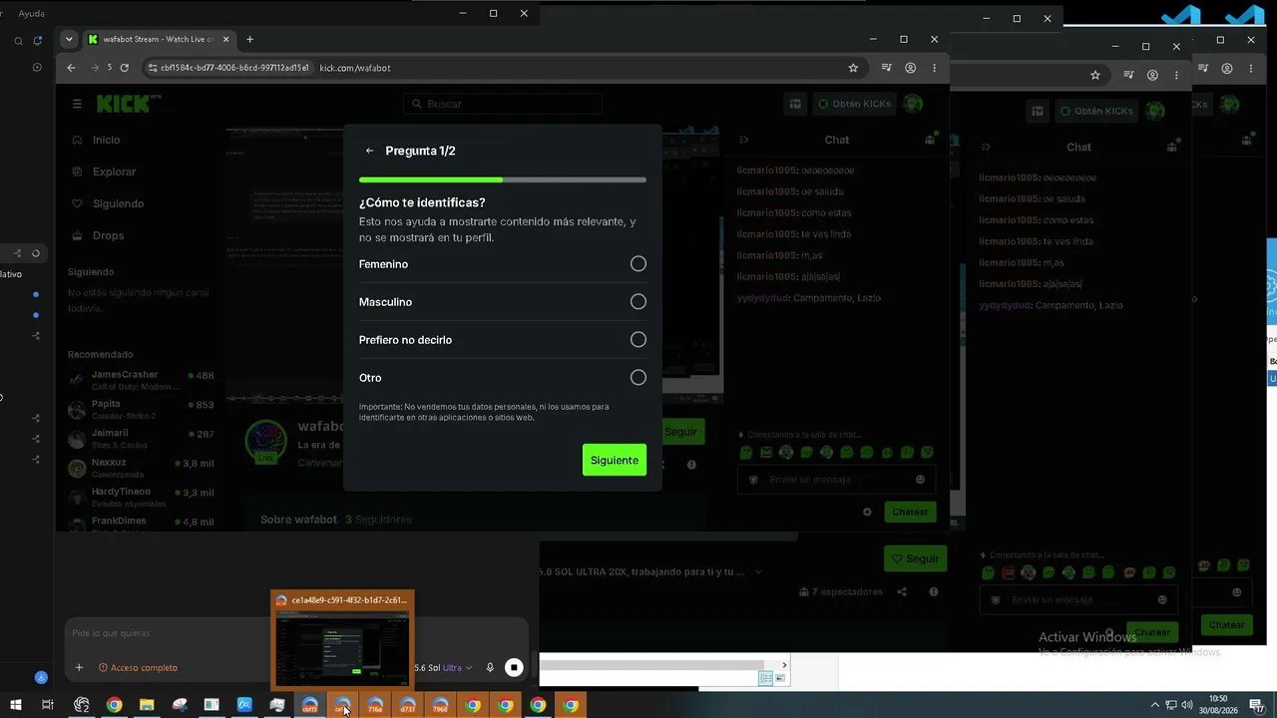
Task: Open emoji picker in front chat input
Action: [920, 480]
